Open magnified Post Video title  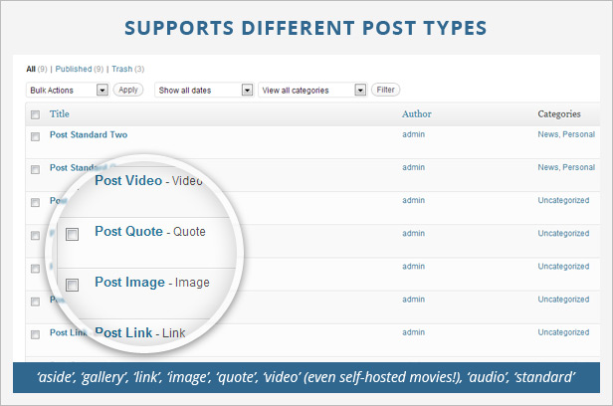coord(128,180)
